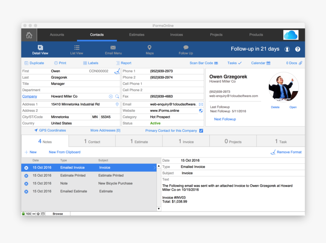Screen dimensions: 326x243
Task: Click the Phone 1 number field
Action: [x=176, y=71]
